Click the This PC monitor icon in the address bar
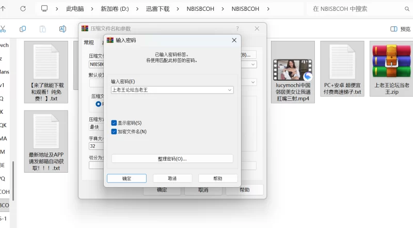This screenshot has height=228, width=413. tap(44, 9)
